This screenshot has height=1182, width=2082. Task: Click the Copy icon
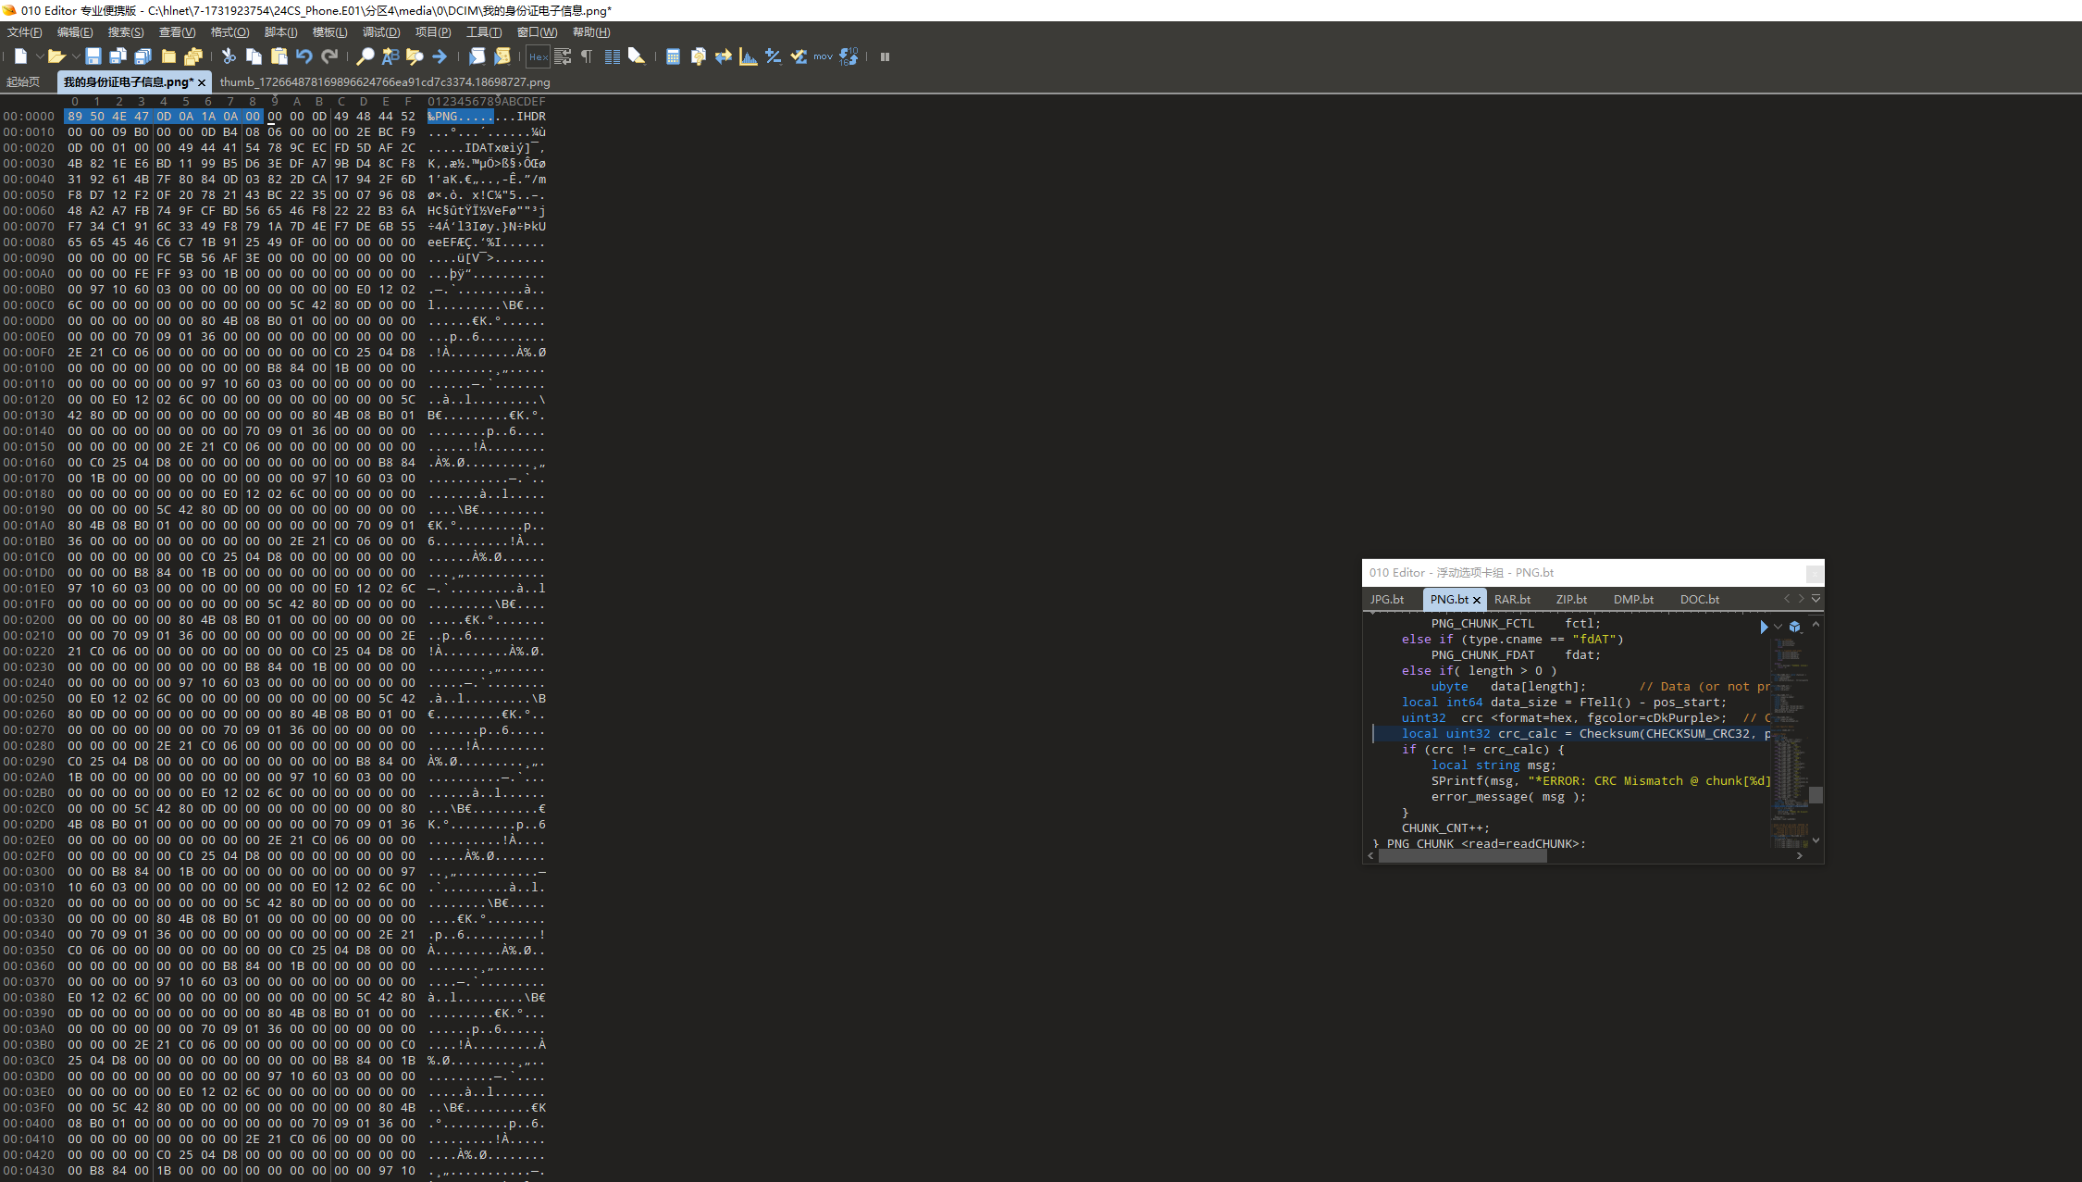(254, 56)
